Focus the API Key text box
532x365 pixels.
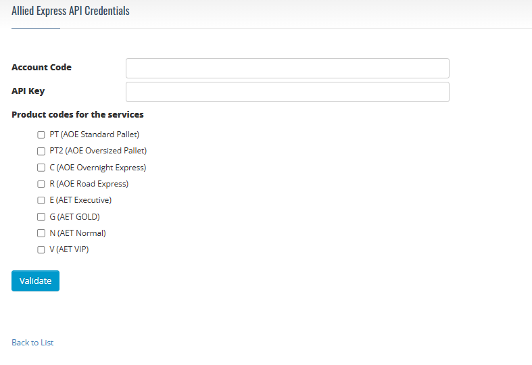point(287,92)
